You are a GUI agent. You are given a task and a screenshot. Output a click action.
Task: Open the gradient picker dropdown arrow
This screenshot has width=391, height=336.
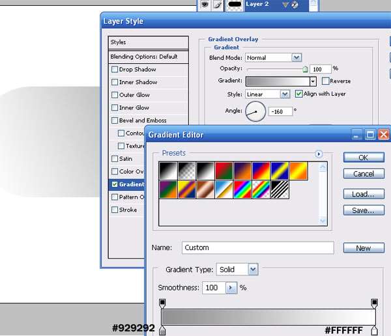coord(313,81)
